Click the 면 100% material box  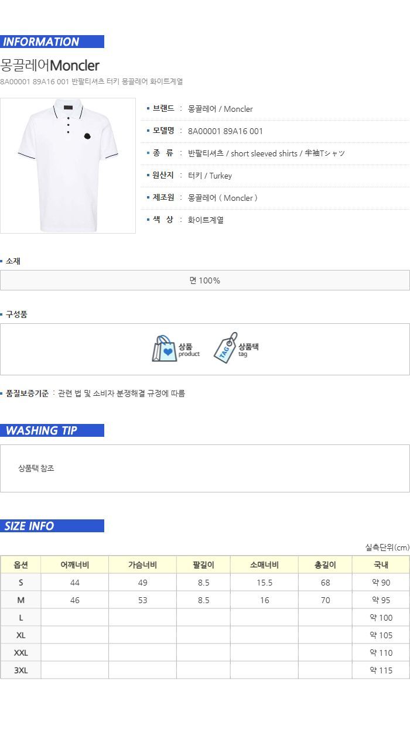point(205,280)
